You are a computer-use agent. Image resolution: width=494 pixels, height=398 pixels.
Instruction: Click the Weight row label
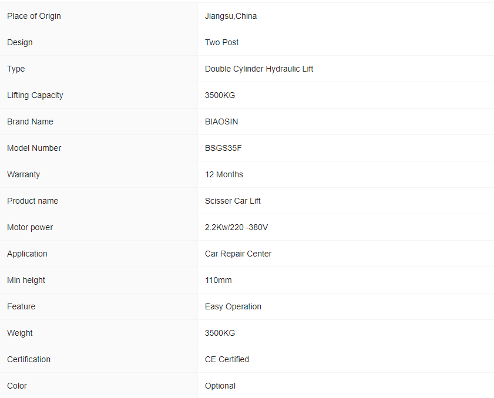point(20,333)
